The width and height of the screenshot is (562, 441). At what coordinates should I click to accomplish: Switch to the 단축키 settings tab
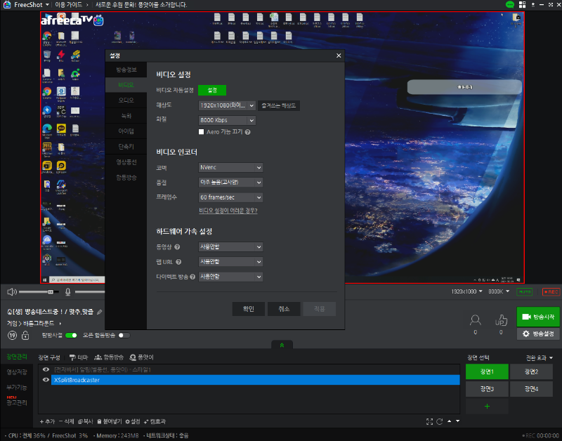pyautogui.click(x=126, y=147)
